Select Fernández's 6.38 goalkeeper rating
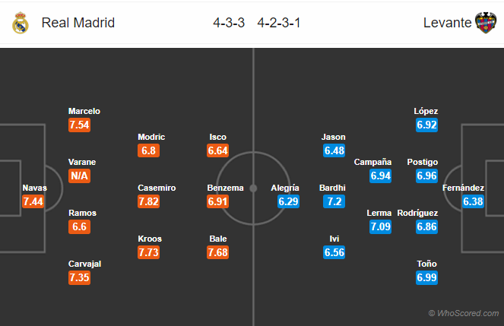Viewport: 504px width, 326px height. (474, 201)
